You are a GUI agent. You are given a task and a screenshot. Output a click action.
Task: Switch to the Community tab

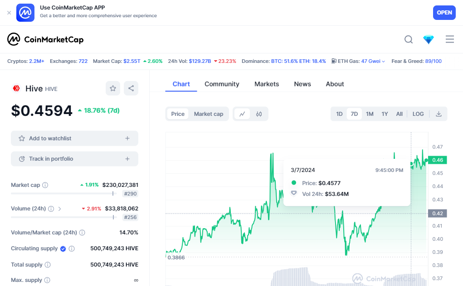(x=222, y=84)
